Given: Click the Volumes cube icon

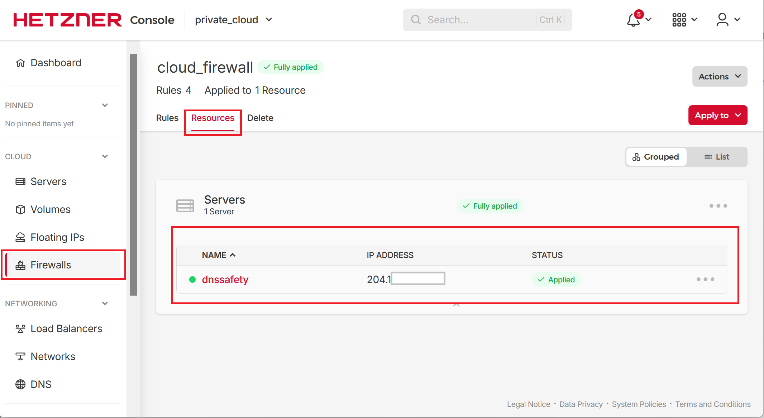Looking at the screenshot, I should coord(20,209).
